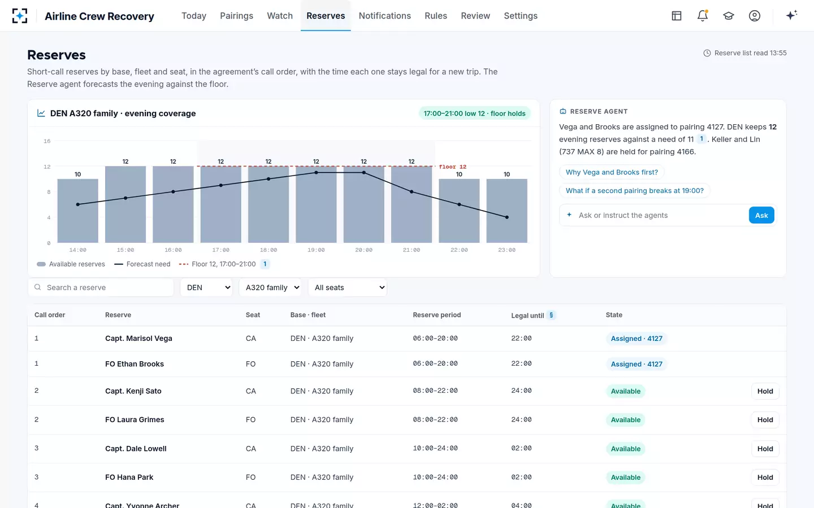Hold Capt. Kenji Sato

[x=765, y=391]
